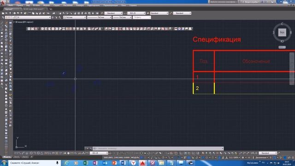This screenshot has width=295, height=166.
Task: Select the Array modify tool
Action: coord(6,36)
